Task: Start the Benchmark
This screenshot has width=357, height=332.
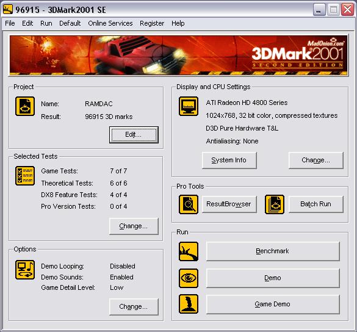Action: [x=273, y=251]
